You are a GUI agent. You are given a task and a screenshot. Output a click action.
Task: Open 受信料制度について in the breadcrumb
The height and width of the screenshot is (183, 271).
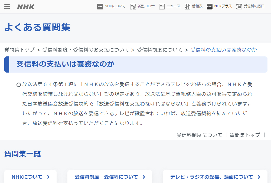click(x=160, y=50)
